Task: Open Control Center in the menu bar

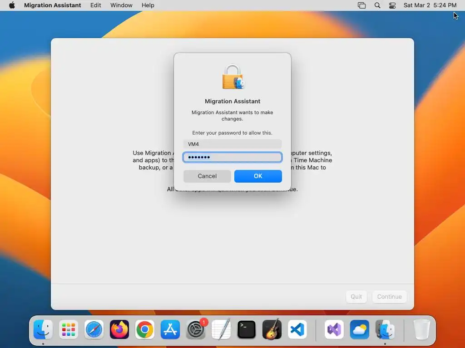Action: coord(392,5)
